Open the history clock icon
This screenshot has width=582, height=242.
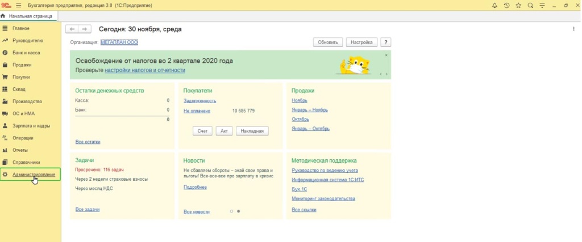coord(506,5)
